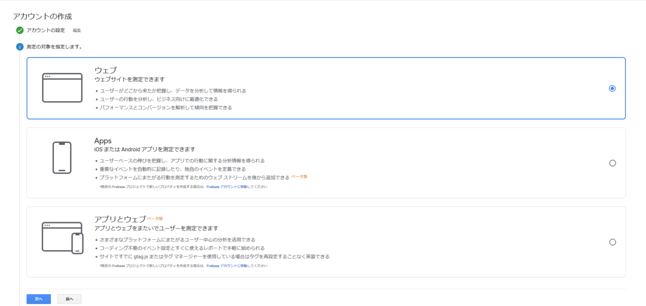Click the ベータ版 badge in the Apps card
Screen dimensions: 646x306
click(x=299, y=176)
